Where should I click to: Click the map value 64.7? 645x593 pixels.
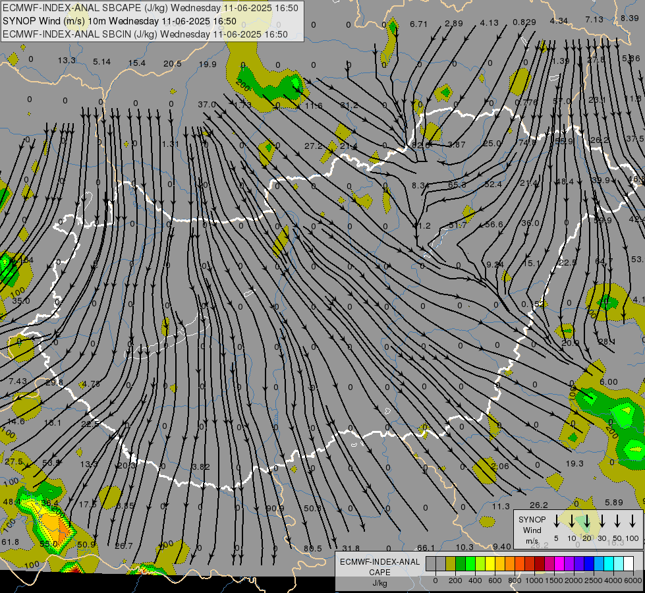click(604, 262)
